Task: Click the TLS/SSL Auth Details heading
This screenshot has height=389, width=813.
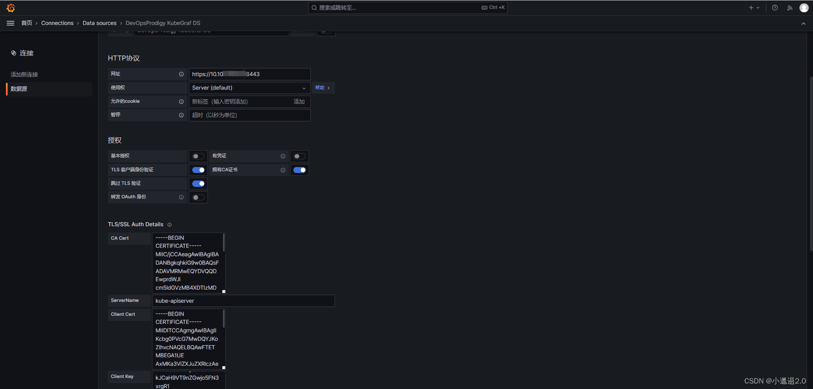Action: pyautogui.click(x=135, y=225)
